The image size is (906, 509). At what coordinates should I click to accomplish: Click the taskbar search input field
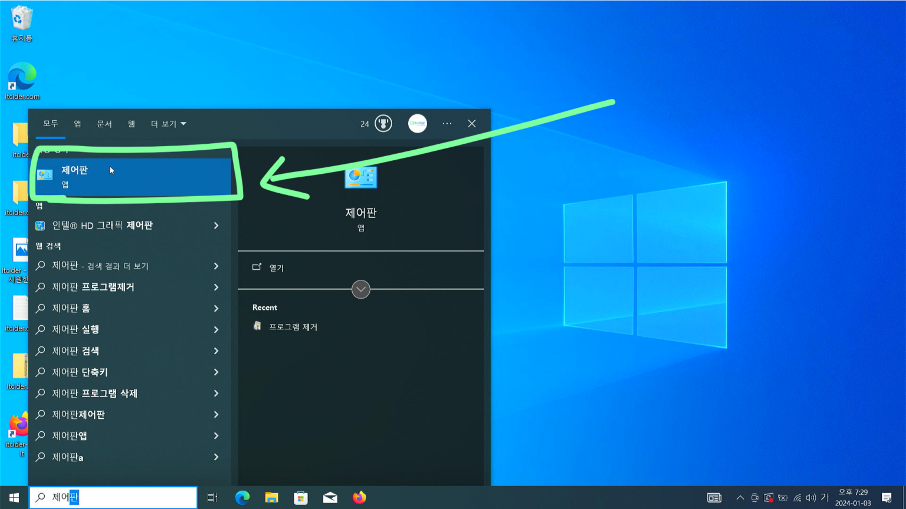click(118, 498)
